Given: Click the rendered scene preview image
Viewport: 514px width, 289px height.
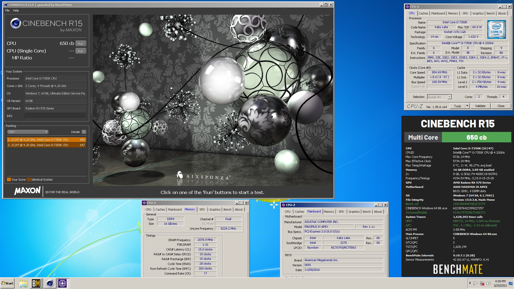Looking at the screenshot, I should click(x=213, y=100).
